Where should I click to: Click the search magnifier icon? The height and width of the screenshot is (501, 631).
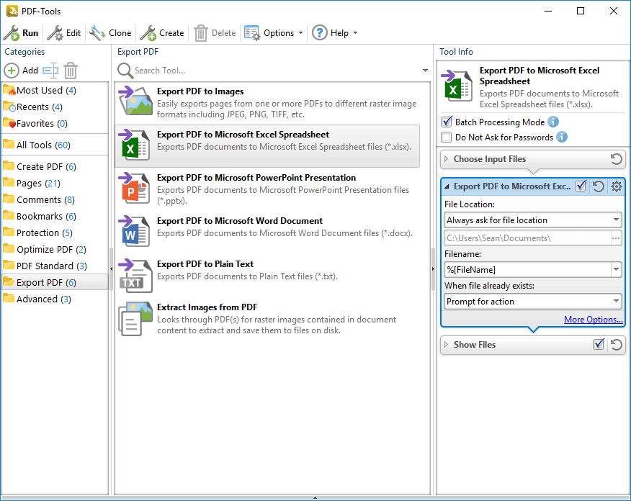(125, 71)
